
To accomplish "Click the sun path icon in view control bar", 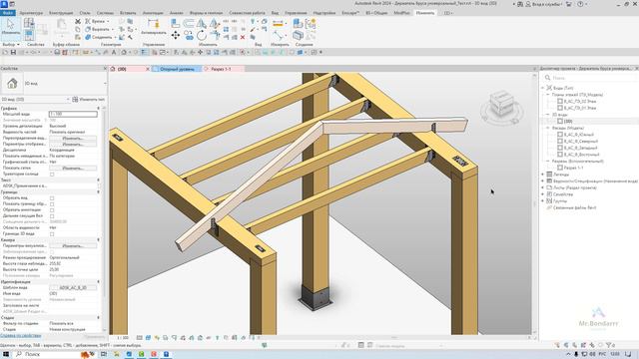I will [x=157, y=338].
